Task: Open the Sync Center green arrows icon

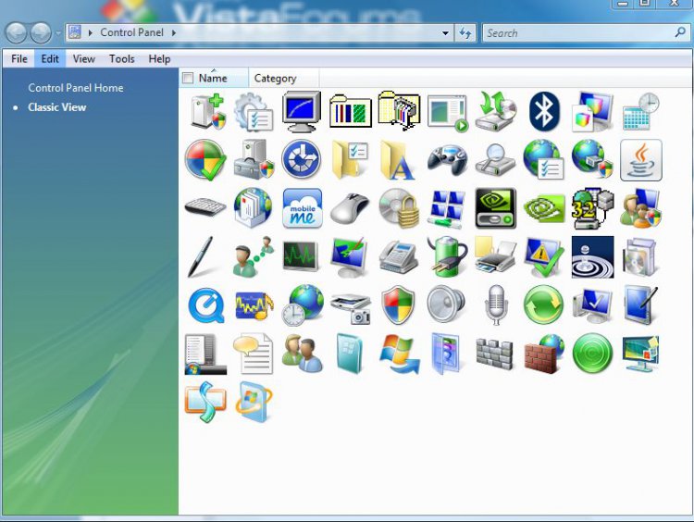Action: pyautogui.click(x=543, y=305)
